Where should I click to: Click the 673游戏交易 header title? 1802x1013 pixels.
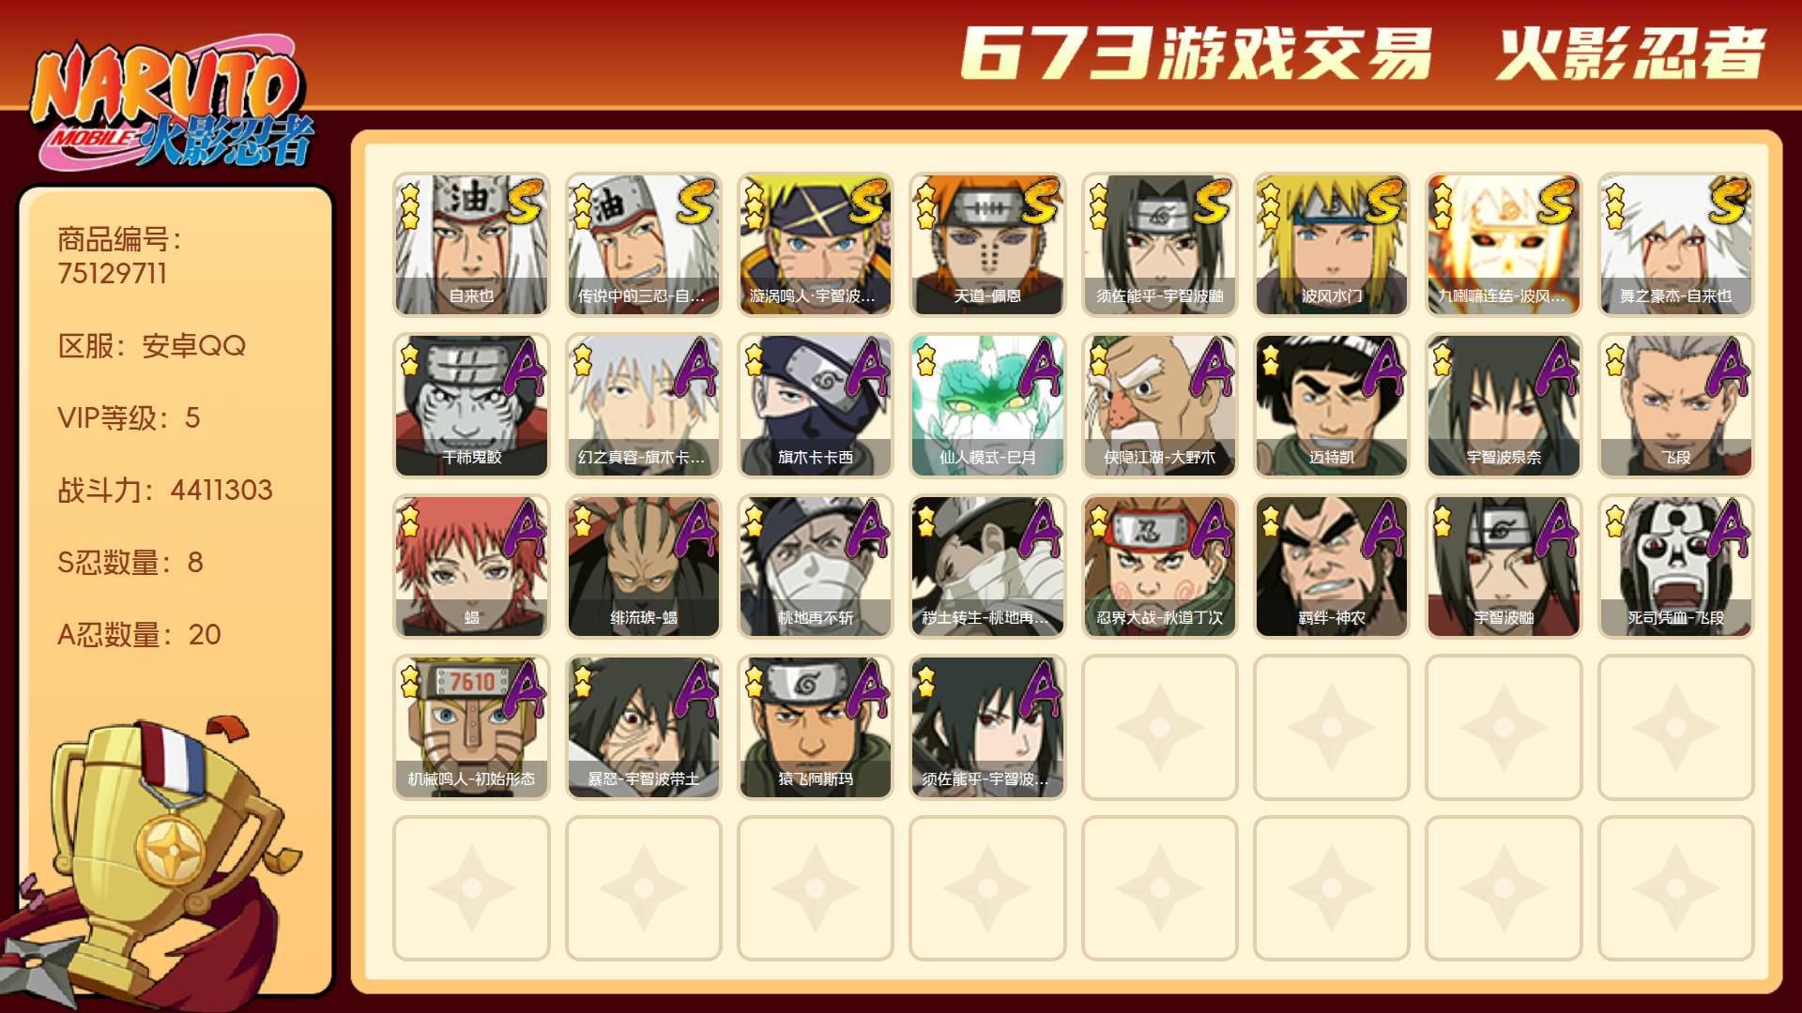[x=1196, y=53]
